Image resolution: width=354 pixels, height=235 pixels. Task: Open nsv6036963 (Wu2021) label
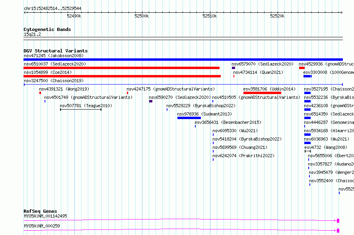tap(327, 139)
